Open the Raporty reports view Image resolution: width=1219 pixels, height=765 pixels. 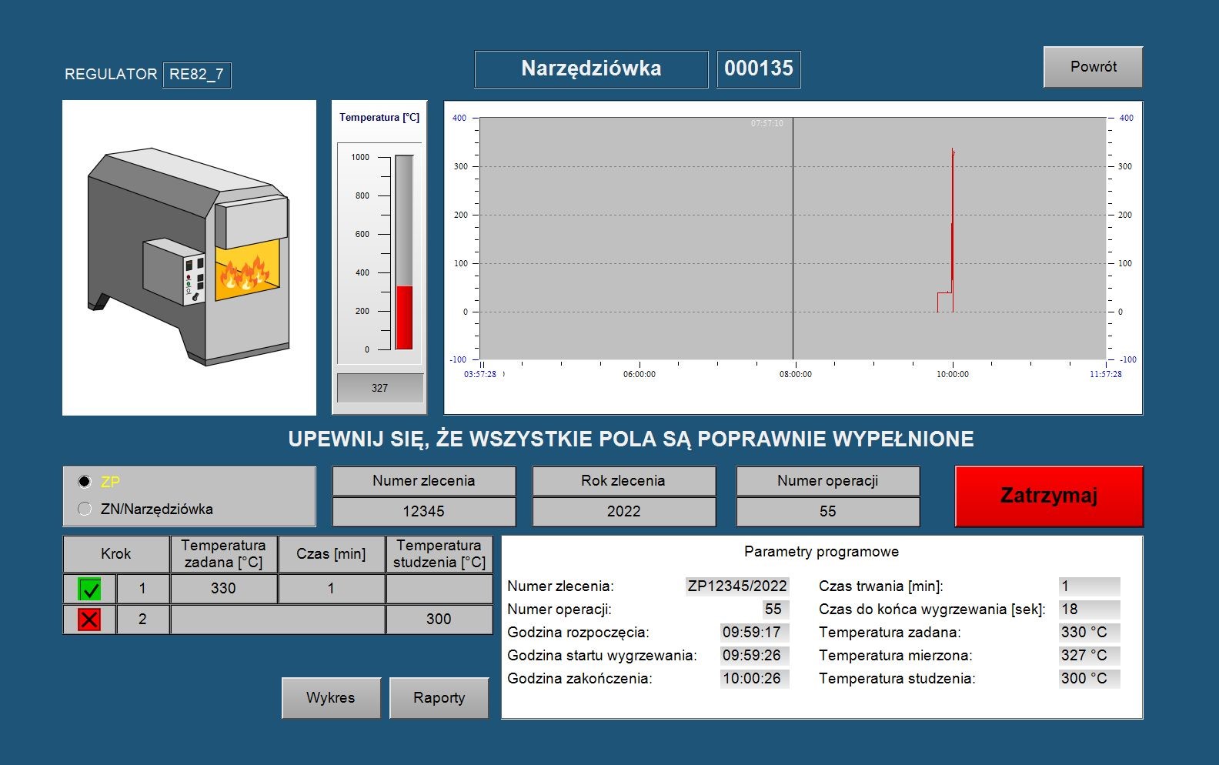439,698
